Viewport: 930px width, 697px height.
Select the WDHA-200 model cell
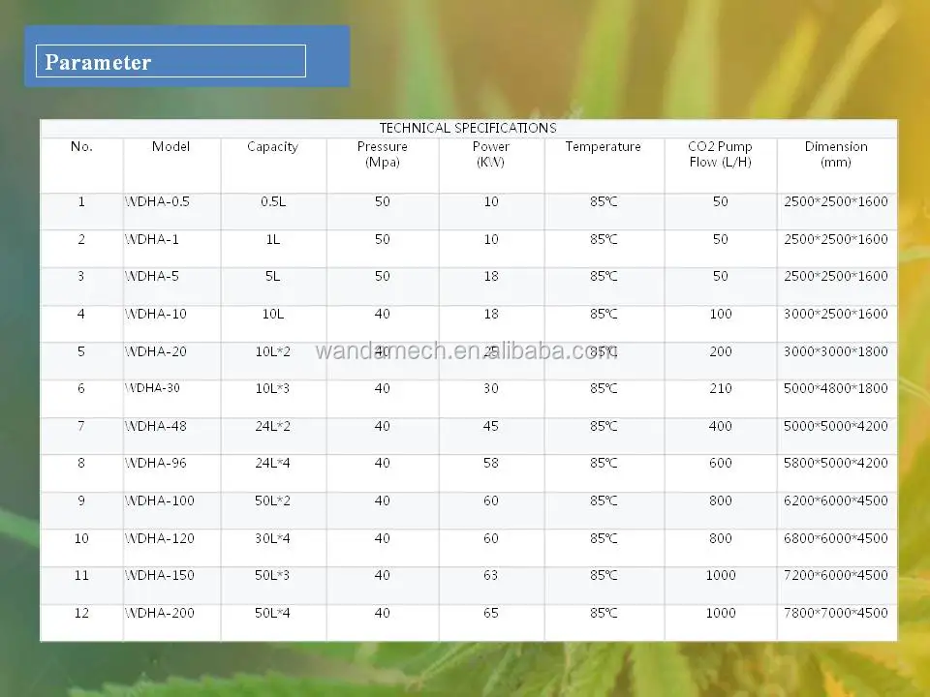pos(160,613)
